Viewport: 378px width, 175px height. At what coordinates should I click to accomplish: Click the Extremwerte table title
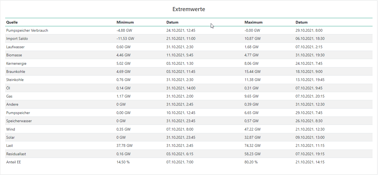click(189, 9)
